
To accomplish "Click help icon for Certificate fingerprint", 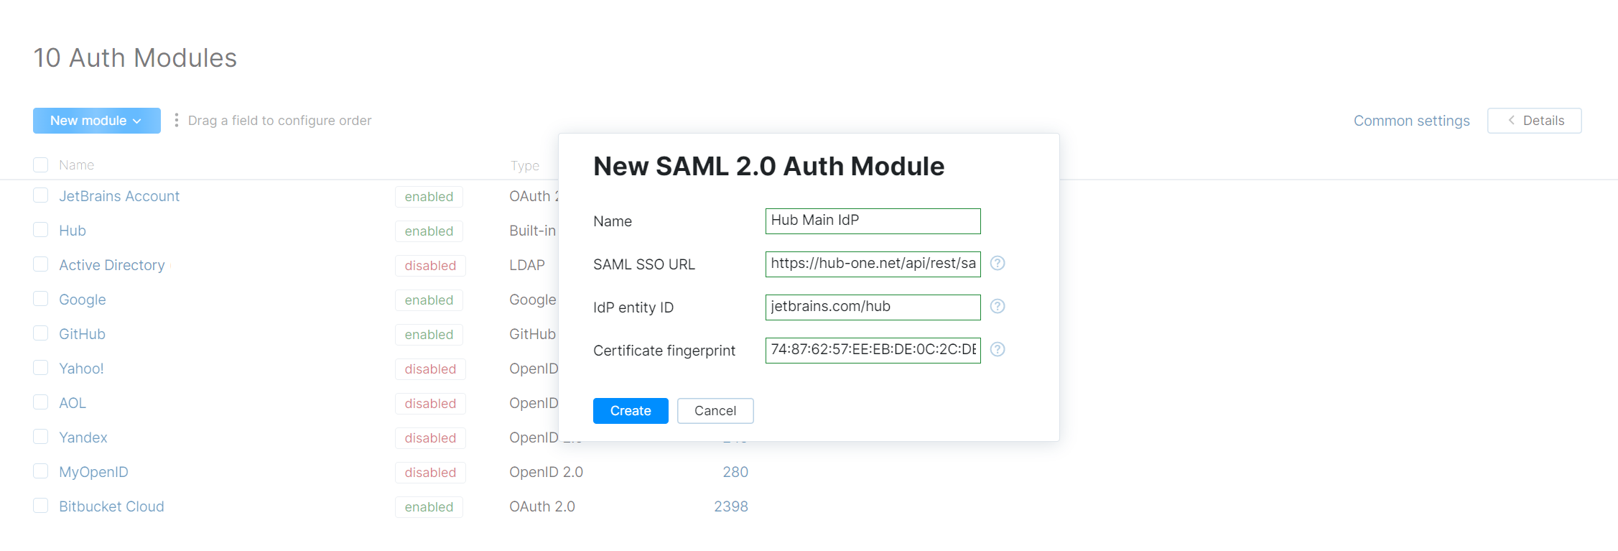I will click(997, 349).
